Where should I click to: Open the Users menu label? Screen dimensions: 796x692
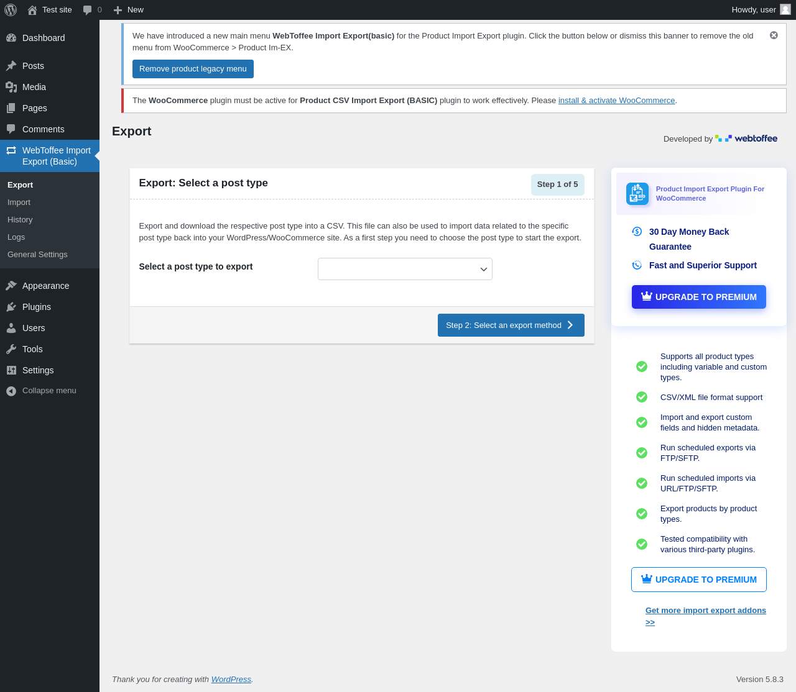[34, 328]
